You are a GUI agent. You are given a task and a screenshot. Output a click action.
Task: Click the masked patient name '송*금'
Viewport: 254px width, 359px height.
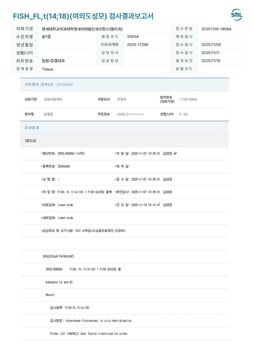46,37
